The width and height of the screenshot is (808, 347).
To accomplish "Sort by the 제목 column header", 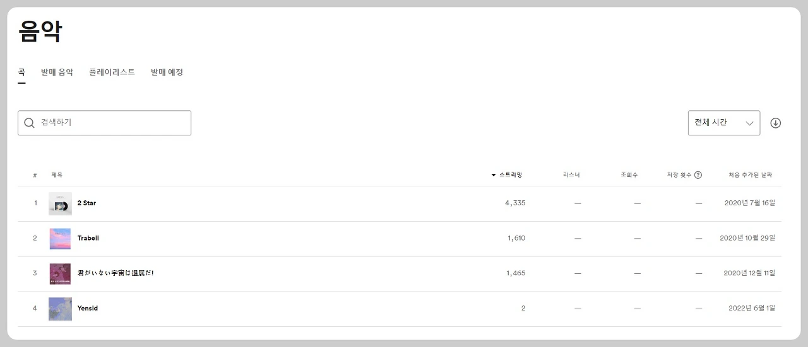I will click(x=57, y=175).
